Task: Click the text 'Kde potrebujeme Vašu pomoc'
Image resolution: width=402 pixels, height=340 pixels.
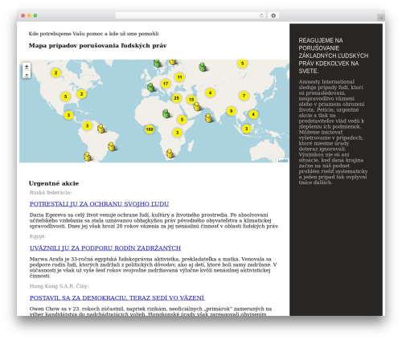Action: click(x=66, y=34)
